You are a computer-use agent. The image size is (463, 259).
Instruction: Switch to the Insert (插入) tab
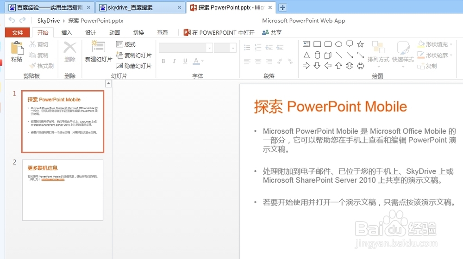point(66,32)
